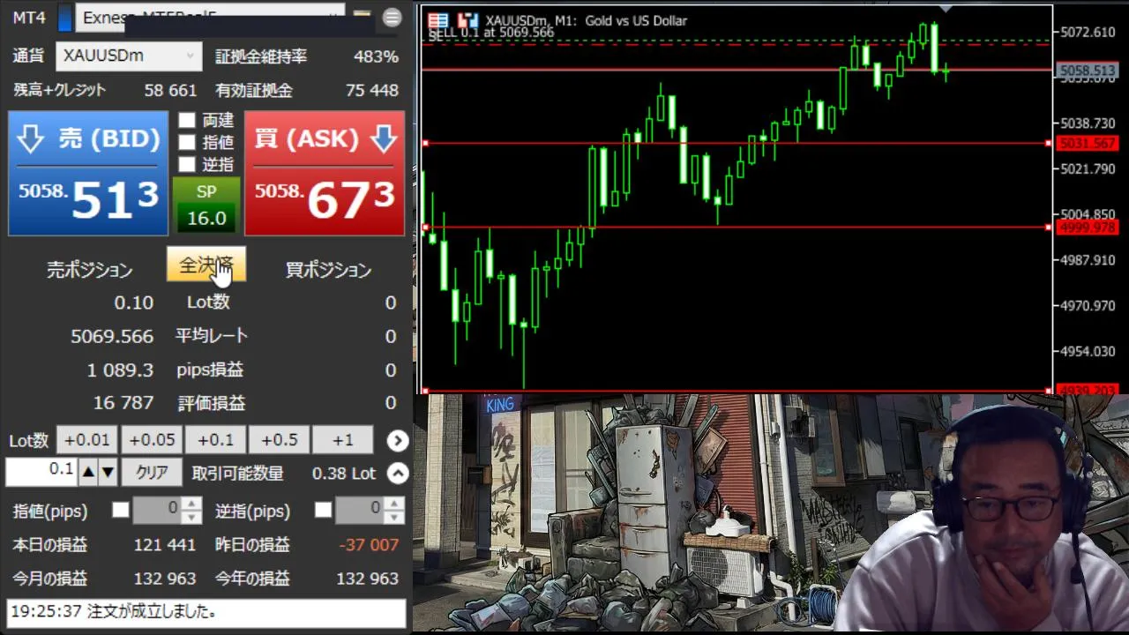The width and height of the screenshot is (1129, 635).
Task: Enable the 指値(pips) checkbox
Action: (x=120, y=510)
